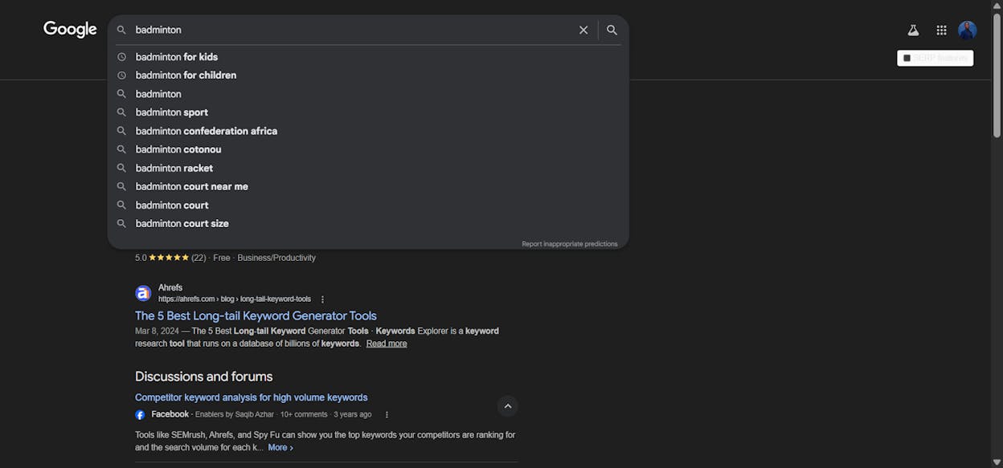Pick 'badminton confederation africa' suggestion

(368, 131)
